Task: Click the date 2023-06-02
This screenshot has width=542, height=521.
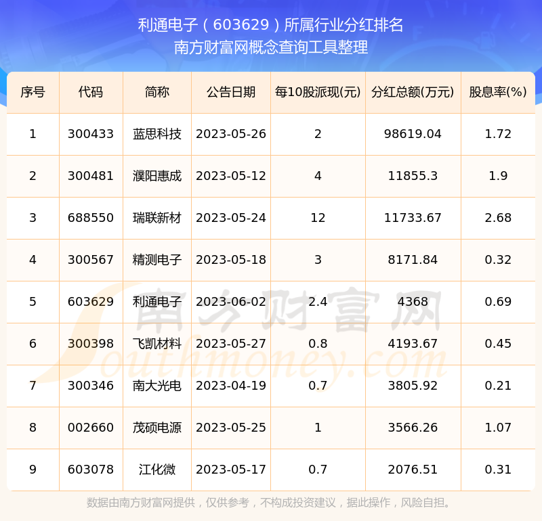Action: [231, 302]
